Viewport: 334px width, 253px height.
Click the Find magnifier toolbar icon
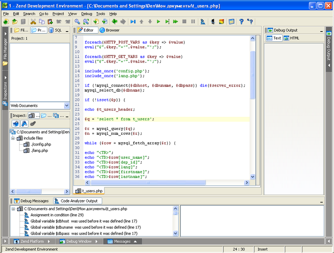click(77, 22)
